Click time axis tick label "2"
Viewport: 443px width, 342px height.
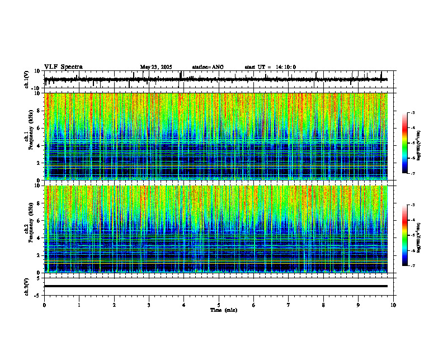click(x=114, y=305)
